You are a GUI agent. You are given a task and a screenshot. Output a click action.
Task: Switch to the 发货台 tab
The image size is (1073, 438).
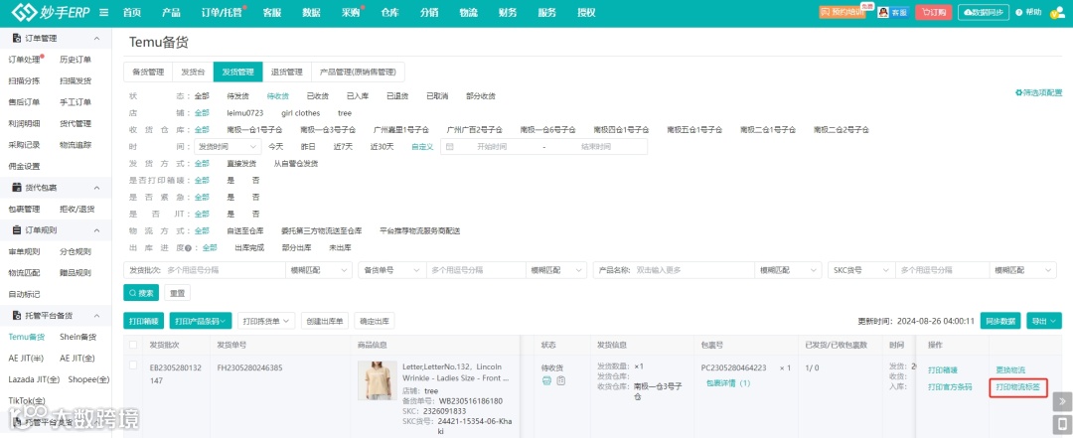click(193, 72)
